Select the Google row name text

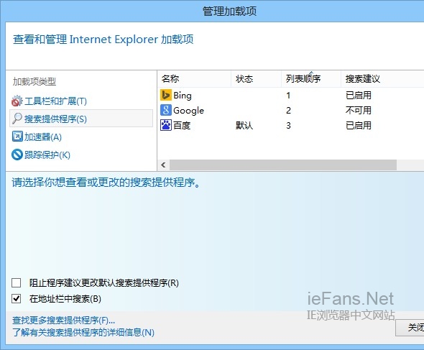click(188, 111)
